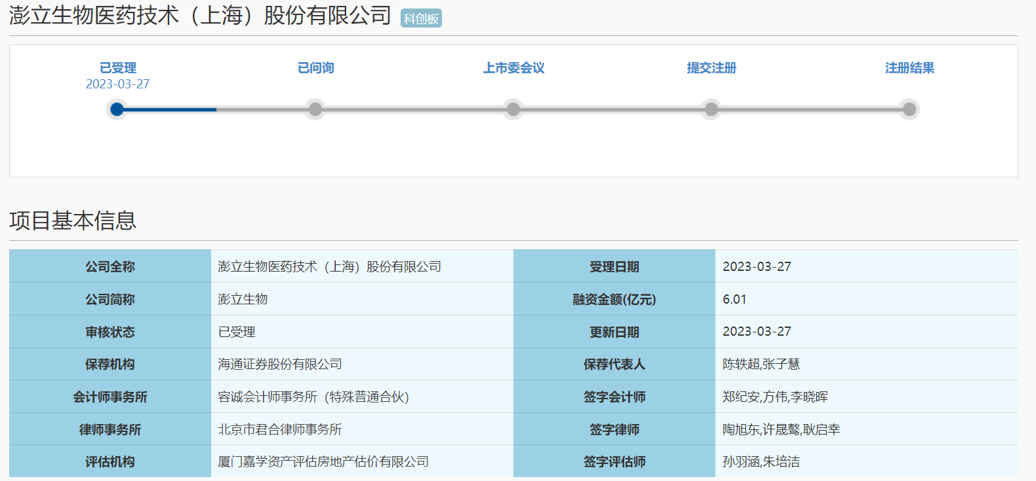This screenshot has height=481, width=1036.
Task: Click the 保荐代表人 names 陈轶超,张子慧
Action: coord(761,365)
